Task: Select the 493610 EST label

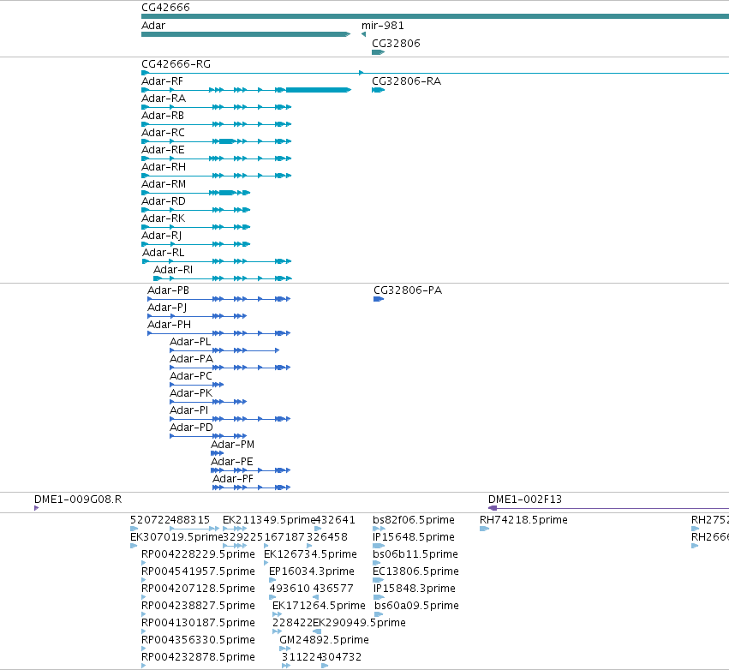Action: pyautogui.click(x=290, y=589)
